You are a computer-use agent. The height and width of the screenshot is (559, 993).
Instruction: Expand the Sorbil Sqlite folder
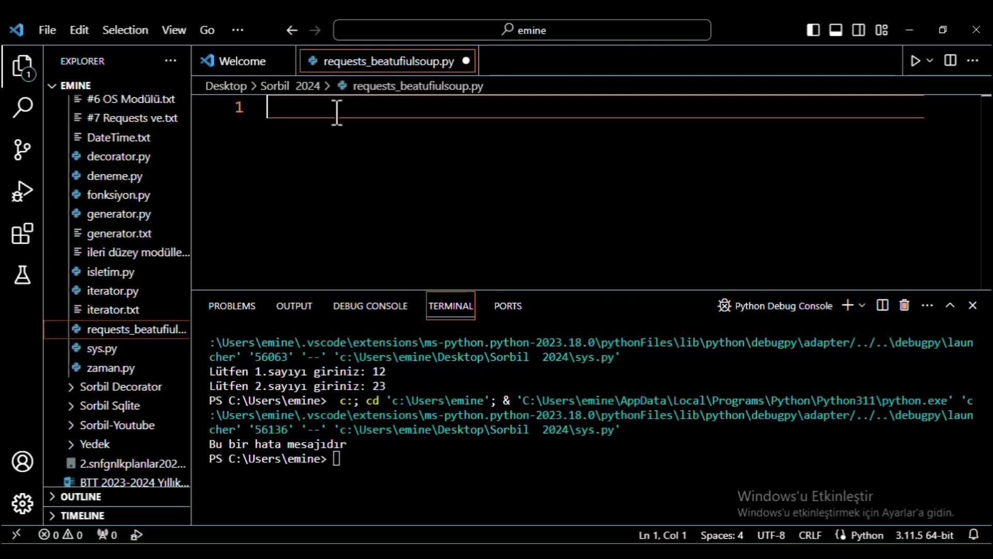click(x=110, y=406)
